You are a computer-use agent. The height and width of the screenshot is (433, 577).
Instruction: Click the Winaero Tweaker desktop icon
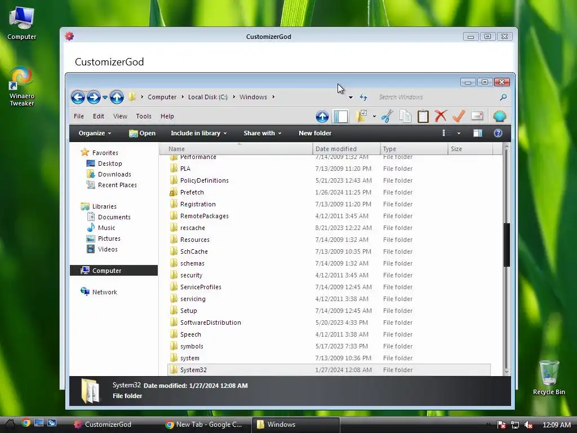pos(21,87)
